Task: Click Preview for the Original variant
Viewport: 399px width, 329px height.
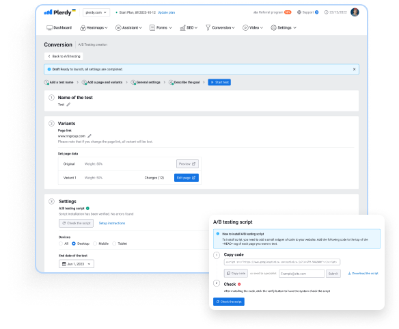Action: click(187, 164)
